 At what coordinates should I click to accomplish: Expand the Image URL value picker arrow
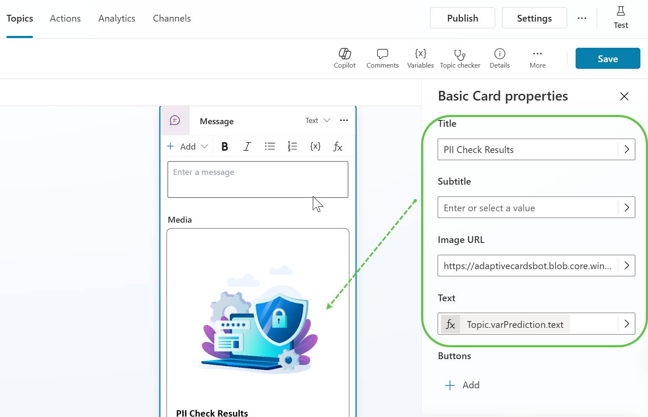626,265
